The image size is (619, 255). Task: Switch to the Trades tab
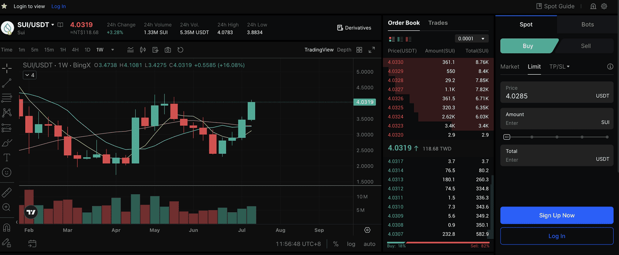coord(438,23)
